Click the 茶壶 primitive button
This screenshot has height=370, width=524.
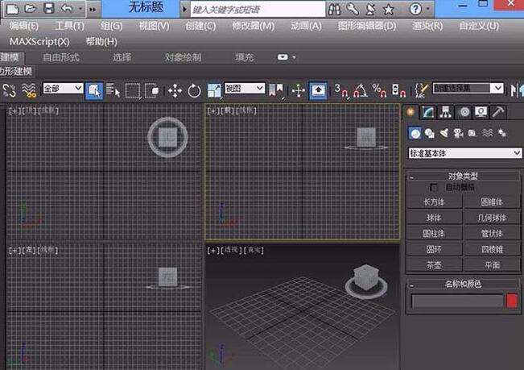(434, 264)
